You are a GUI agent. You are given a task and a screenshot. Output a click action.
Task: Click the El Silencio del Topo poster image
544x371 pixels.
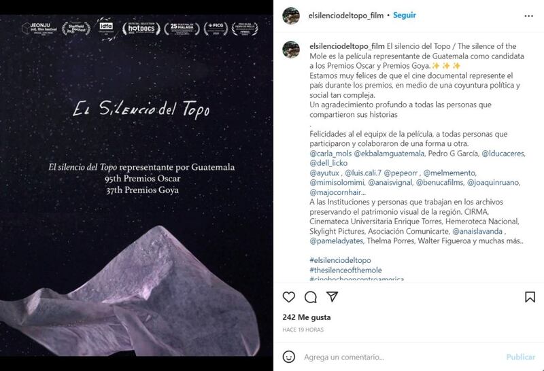click(x=137, y=185)
